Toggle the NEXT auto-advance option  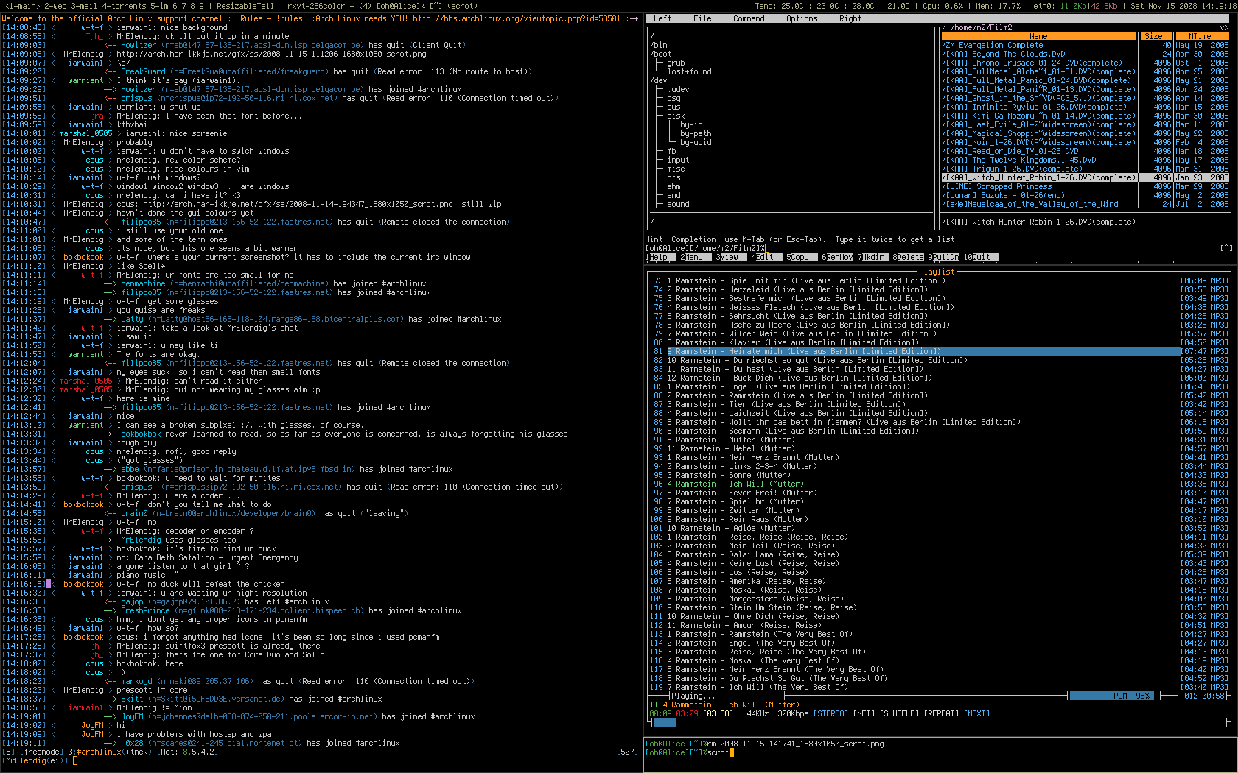click(x=976, y=713)
